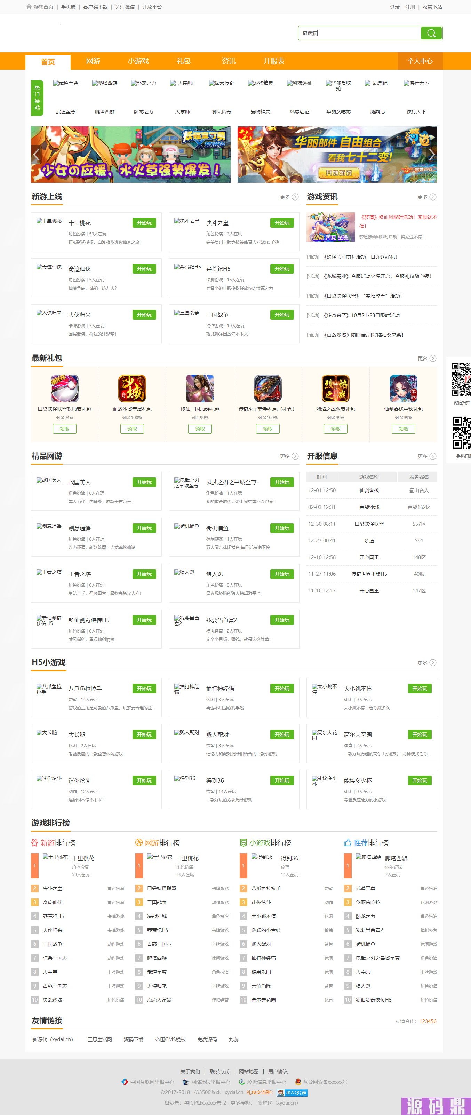Screen dimensions: 471x1115
Task: Expand 更多 for 新游上线 section
Action: [289, 197]
